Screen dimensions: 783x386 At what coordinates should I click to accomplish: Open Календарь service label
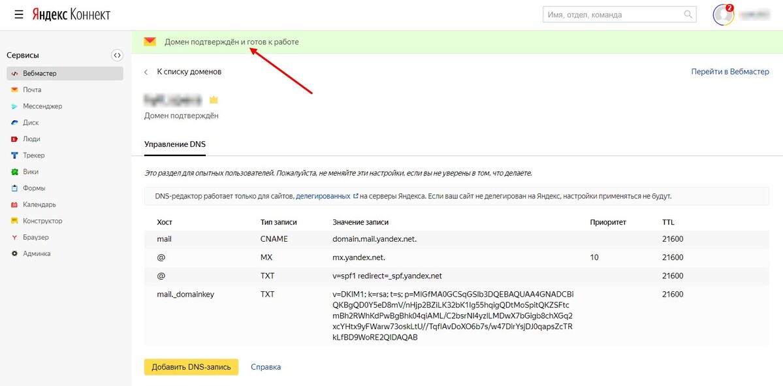[39, 204]
